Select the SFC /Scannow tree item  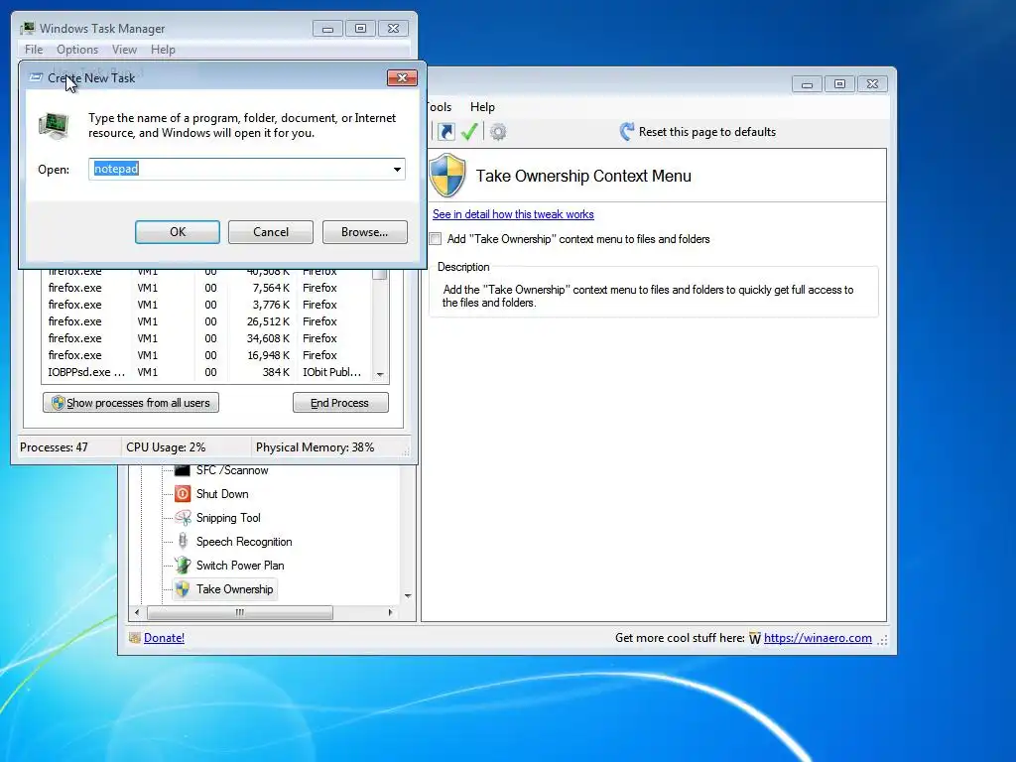tap(232, 470)
